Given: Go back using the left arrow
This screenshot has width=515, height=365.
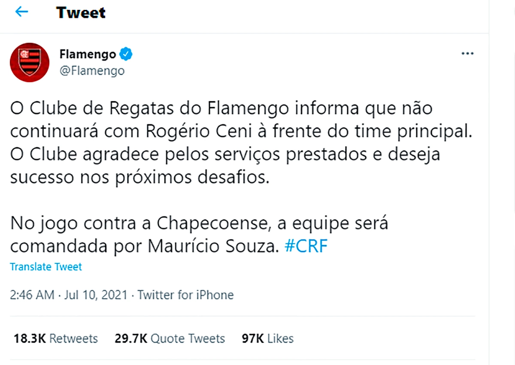Looking at the screenshot, I should click(x=21, y=12).
